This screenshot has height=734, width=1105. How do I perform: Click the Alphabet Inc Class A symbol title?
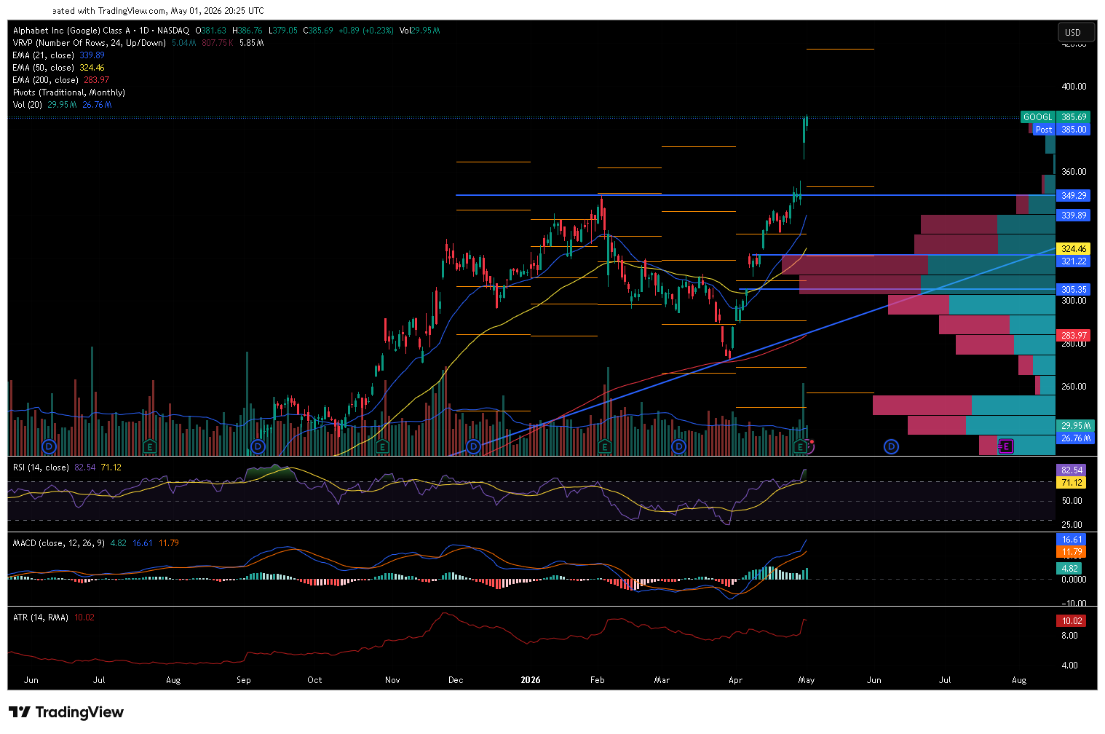click(x=100, y=31)
